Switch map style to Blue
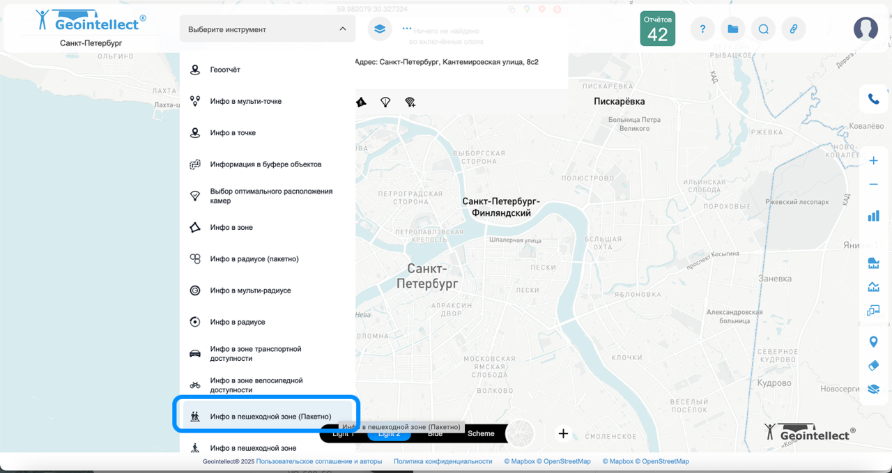This screenshot has width=892, height=473. [x=435, y=434]
